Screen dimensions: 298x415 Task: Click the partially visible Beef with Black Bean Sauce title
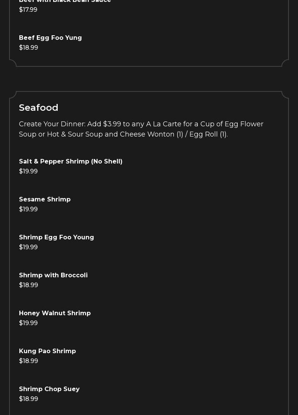tap(65, 1)
